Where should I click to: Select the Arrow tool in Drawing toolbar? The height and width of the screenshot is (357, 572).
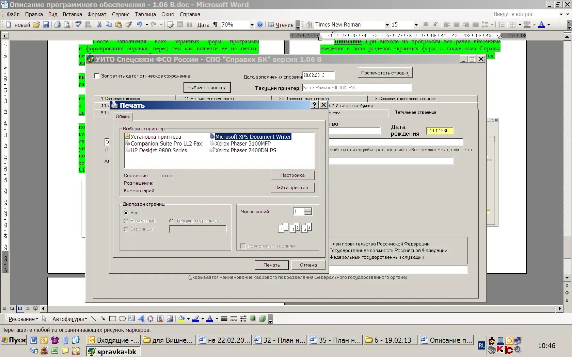click(x=103, y=319)
